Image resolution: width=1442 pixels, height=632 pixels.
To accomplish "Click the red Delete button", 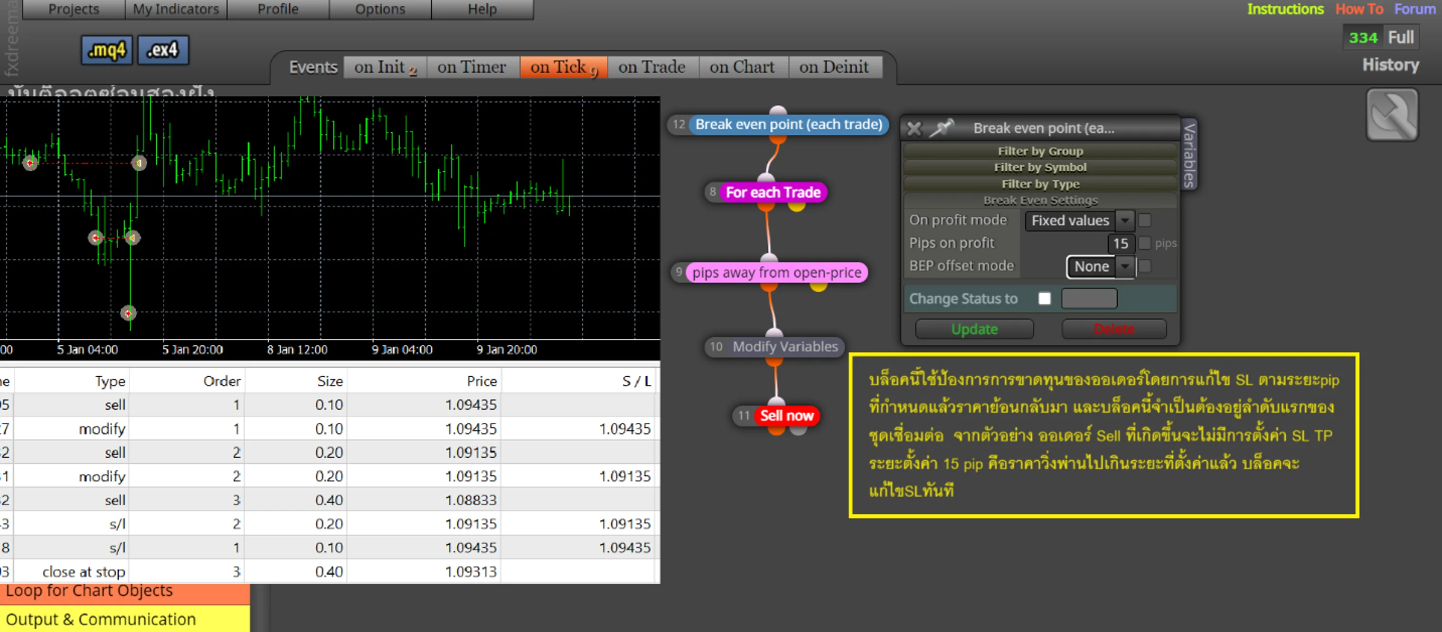I will click(x=1114, y=329).
